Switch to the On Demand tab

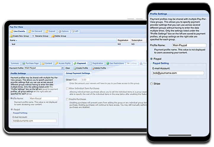coord(35,31)
